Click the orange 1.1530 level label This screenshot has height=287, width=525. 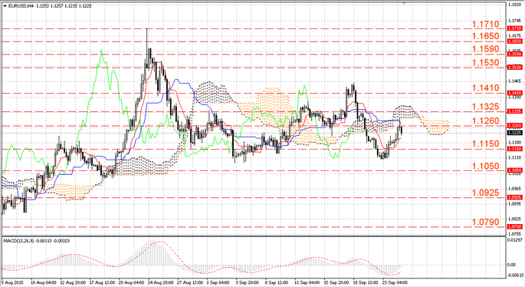tap(485, 63)
